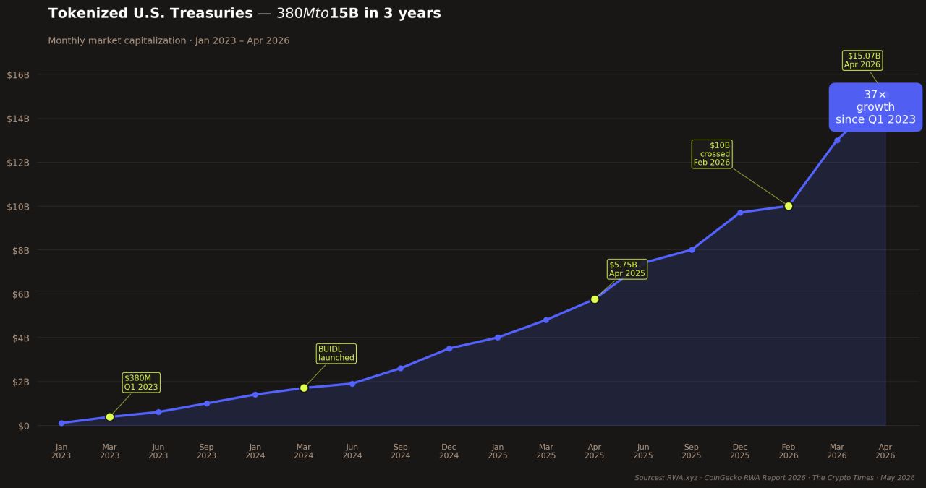The height and width of the screenshot is (488, 926).
Task: Click the Jan 2023 starting data point
Action: coord(61,423)
